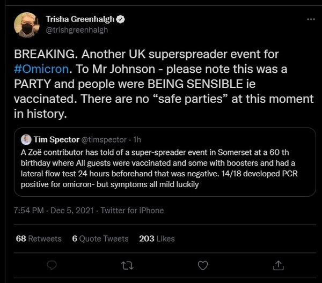View the 6 Quote Tweets list

pos(100,239)
